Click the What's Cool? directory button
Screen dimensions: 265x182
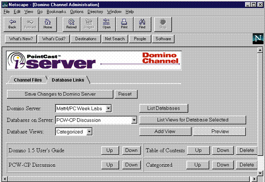point(53,39)
